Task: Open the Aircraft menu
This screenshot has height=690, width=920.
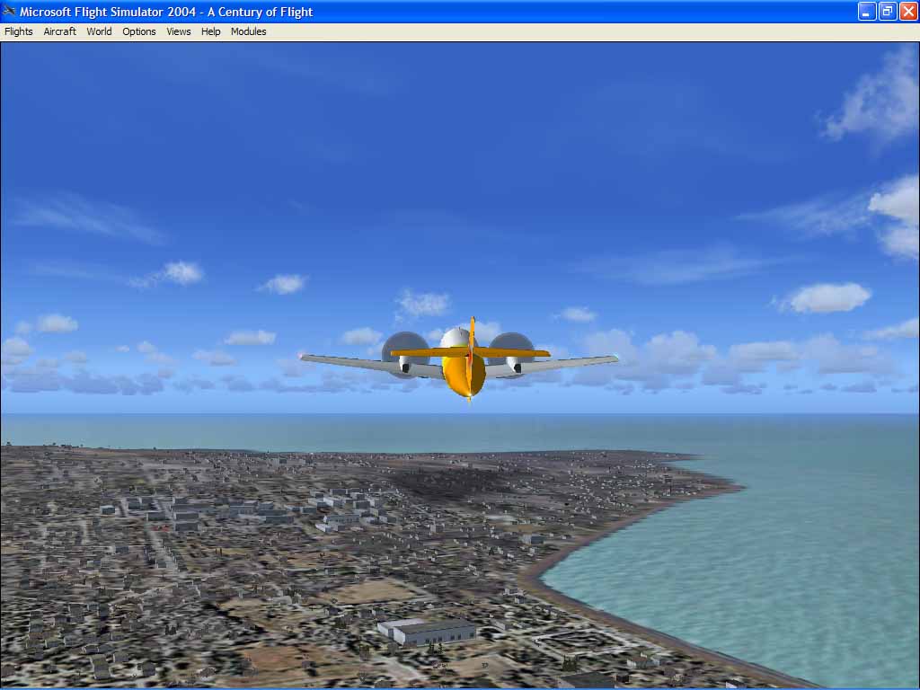Action: [x=60, y=31]
